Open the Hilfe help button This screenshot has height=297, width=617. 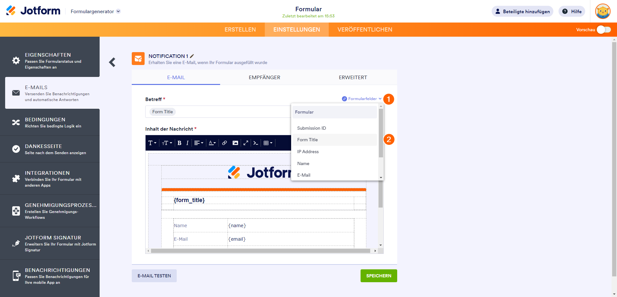[x=572, y=11]
